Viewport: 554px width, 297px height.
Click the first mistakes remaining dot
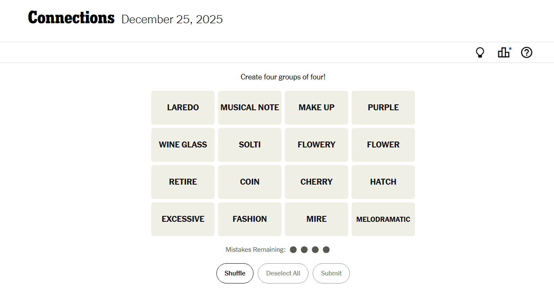click(x=293, y=250)
